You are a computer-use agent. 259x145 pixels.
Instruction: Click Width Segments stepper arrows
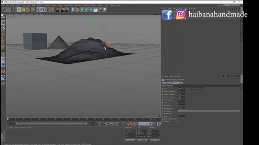coord(185,91)
